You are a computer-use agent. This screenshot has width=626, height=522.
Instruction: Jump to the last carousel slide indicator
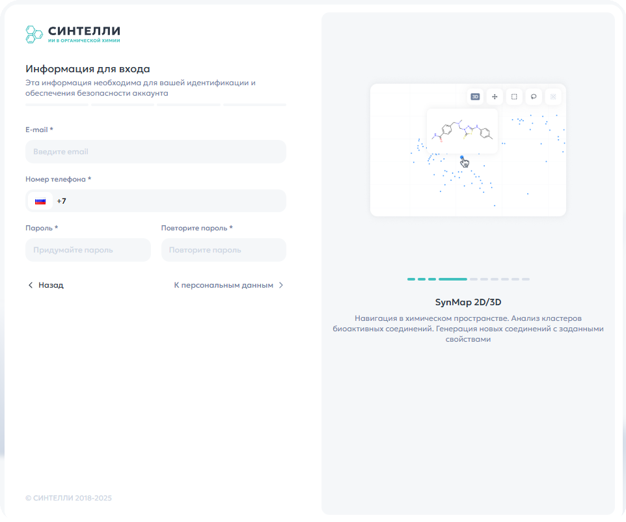pos(526,279)
